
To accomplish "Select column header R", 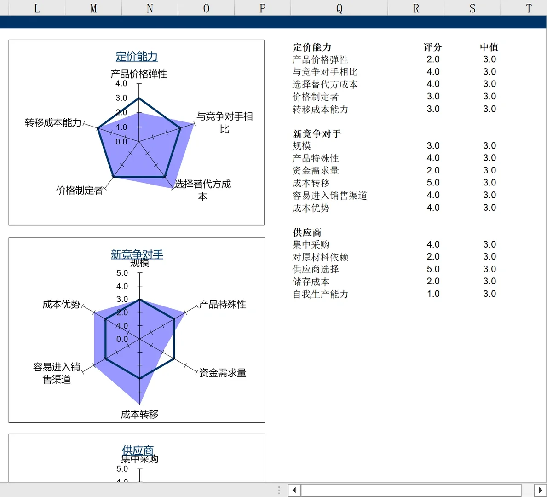I will (x=415, y=8).
